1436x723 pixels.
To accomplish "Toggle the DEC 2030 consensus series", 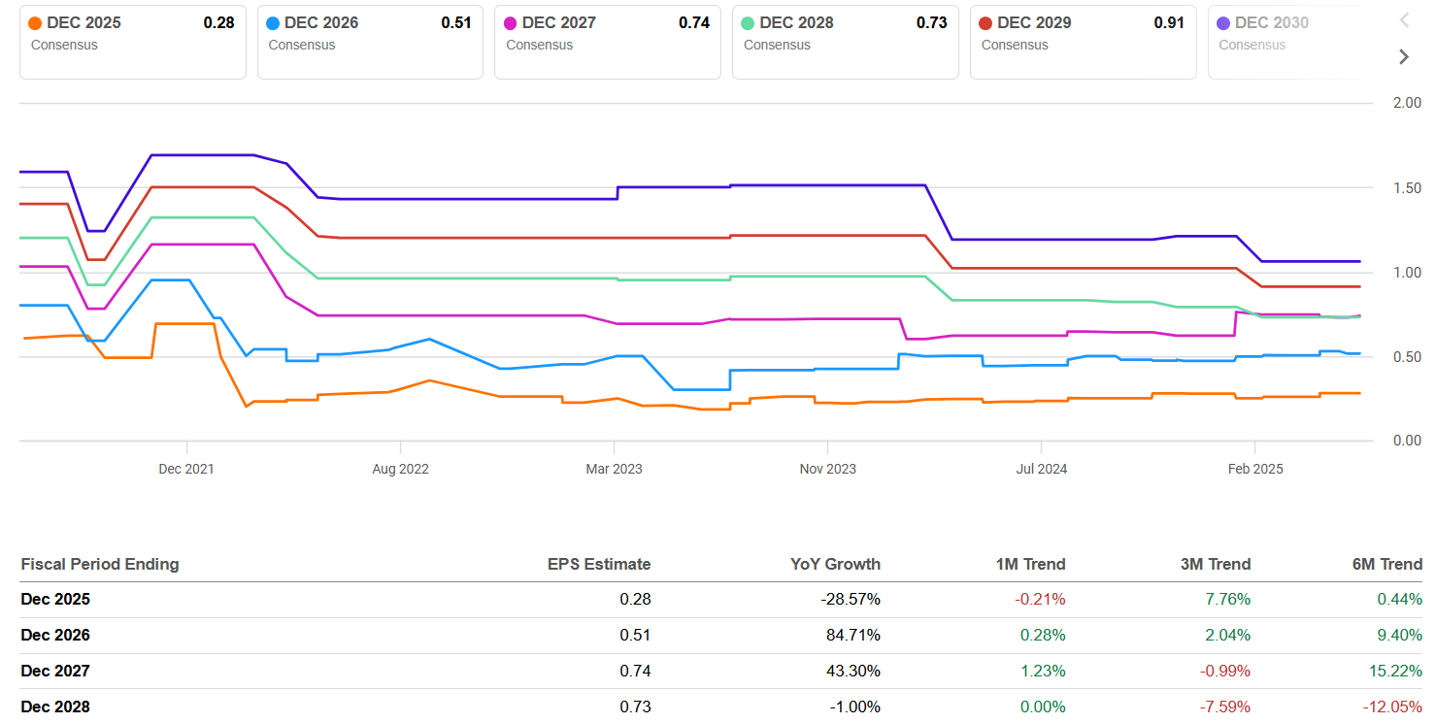I will 1301,42.
